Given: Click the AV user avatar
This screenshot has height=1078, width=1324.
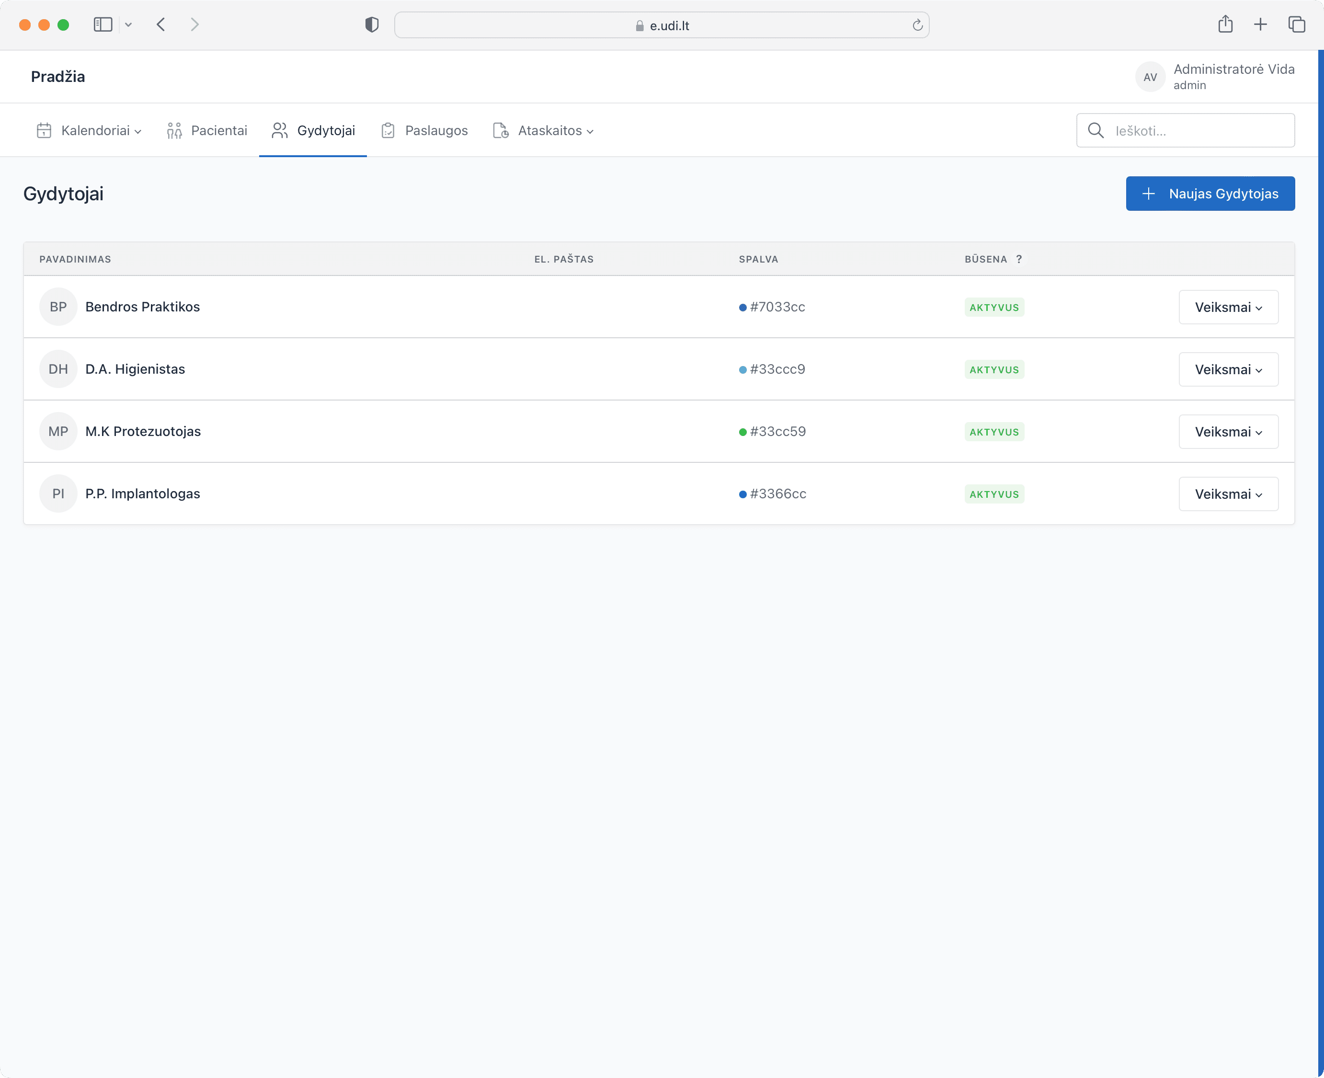Looking at the screenshot, I should tap(1150, 77).
